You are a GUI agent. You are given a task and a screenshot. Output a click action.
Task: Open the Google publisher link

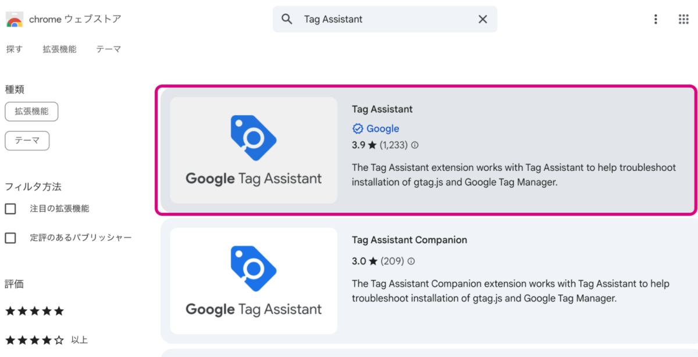pos(383,128)
